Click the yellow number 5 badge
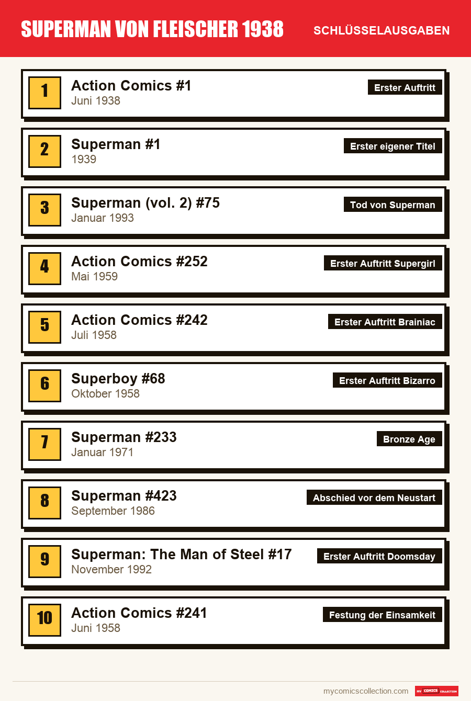This screenshot has width=471, height=701. pos(44,327)
